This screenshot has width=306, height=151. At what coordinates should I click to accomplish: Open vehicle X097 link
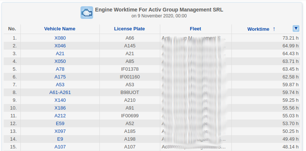coord(60,131)
